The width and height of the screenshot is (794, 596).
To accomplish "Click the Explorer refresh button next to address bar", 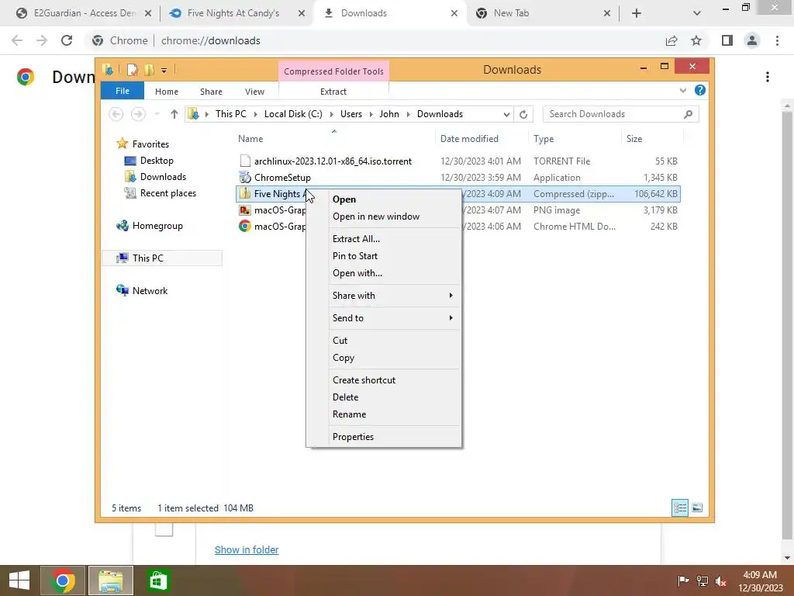I will point(523,115).
